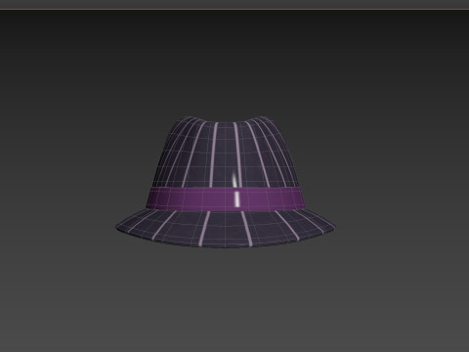469x352 pixels.
Task: Select the purple band on the hat
Action: [226, 198]
